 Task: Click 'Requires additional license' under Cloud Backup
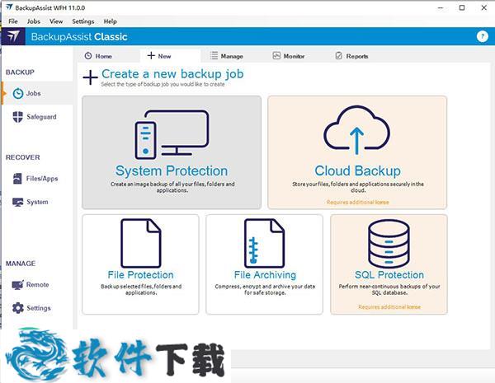pos(357,202)
